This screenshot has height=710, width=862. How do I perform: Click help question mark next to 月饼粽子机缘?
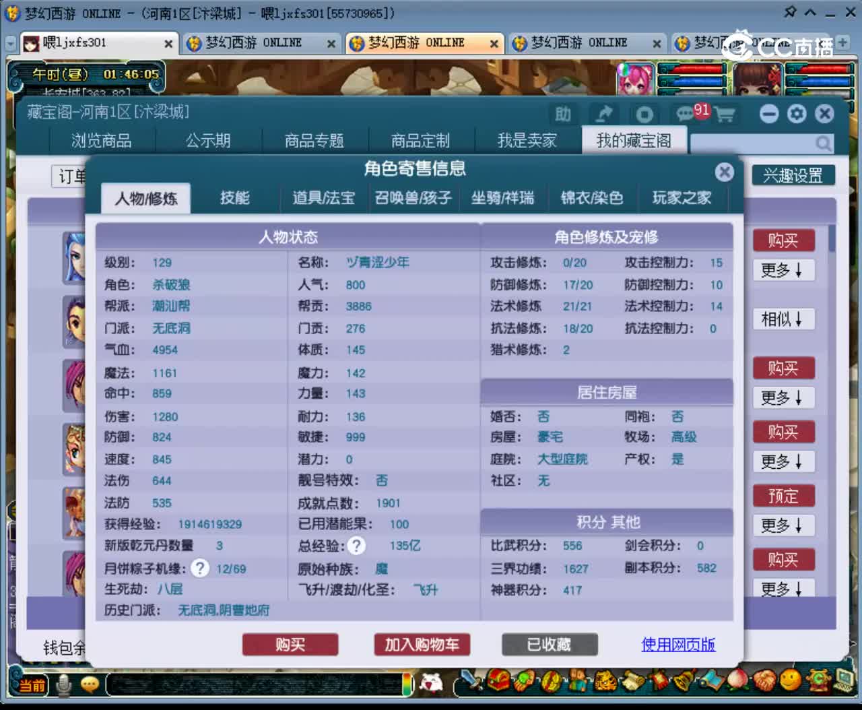pyautogui.click(x=199, y=568)
